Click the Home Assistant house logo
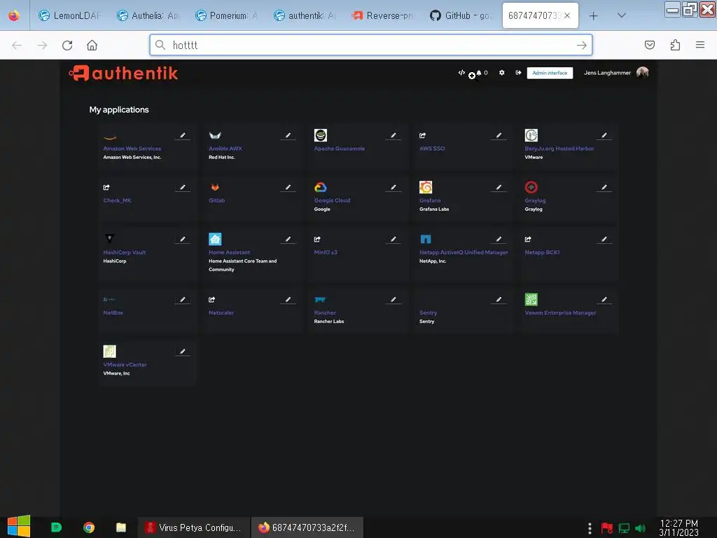Viewport: 717px width, 538px height. point(215,239)
